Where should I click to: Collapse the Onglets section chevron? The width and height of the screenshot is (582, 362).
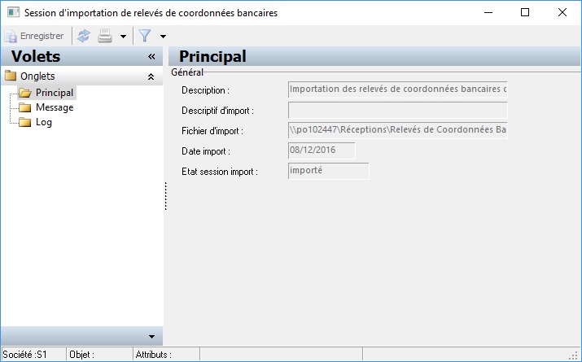click(151, 76)
